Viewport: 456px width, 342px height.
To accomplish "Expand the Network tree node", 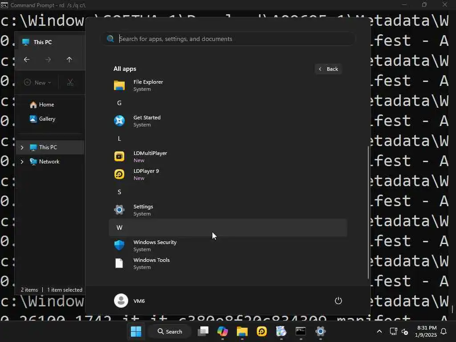I will click(22, 161).
